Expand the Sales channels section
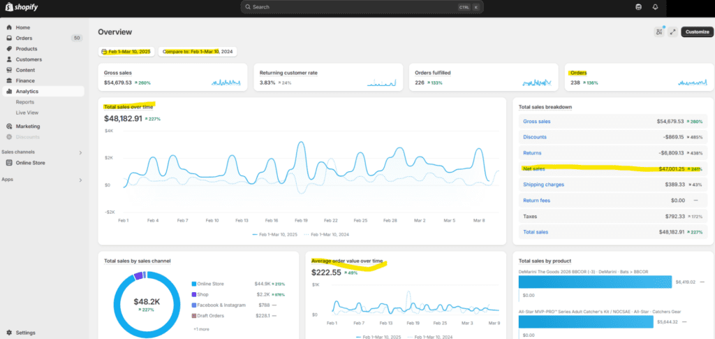This screenshot has width=715, height=339. tap(80, 152)
